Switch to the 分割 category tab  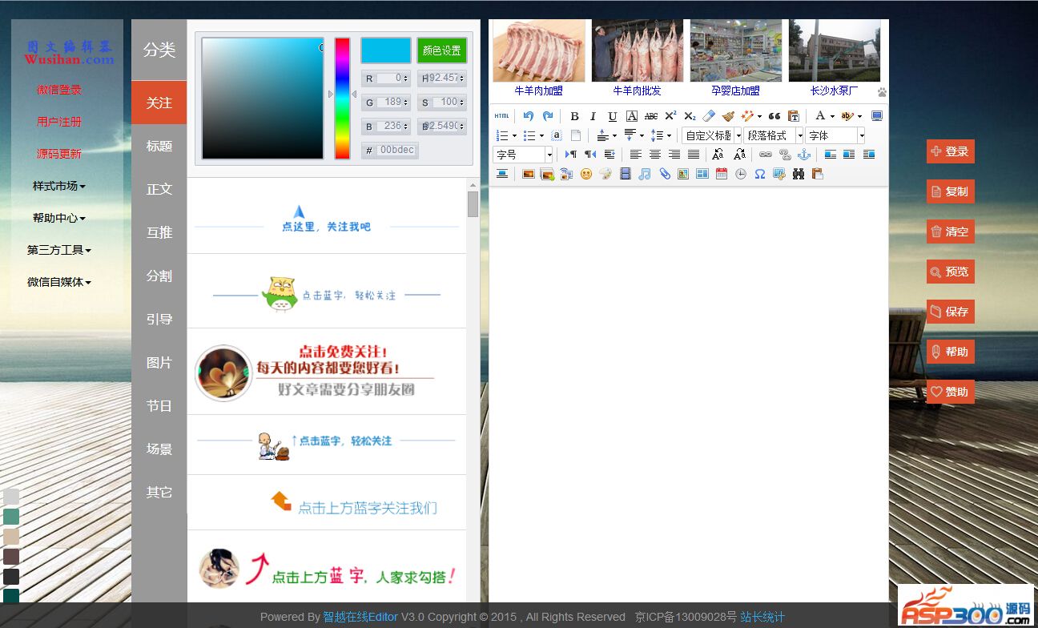coord(159,276)
